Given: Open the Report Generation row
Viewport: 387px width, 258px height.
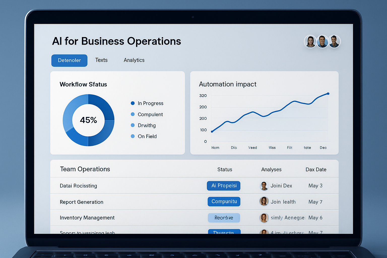Looking at the screenshot, I should pyautogui.click(x=82, y=202).
